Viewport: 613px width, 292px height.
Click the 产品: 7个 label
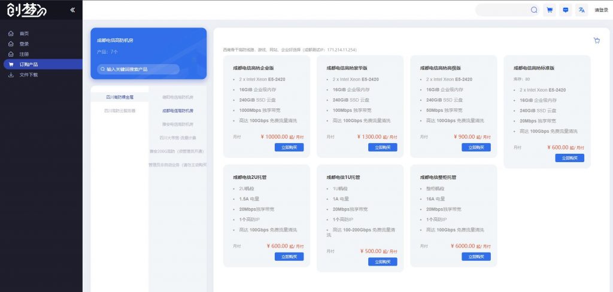pos(107,52)
